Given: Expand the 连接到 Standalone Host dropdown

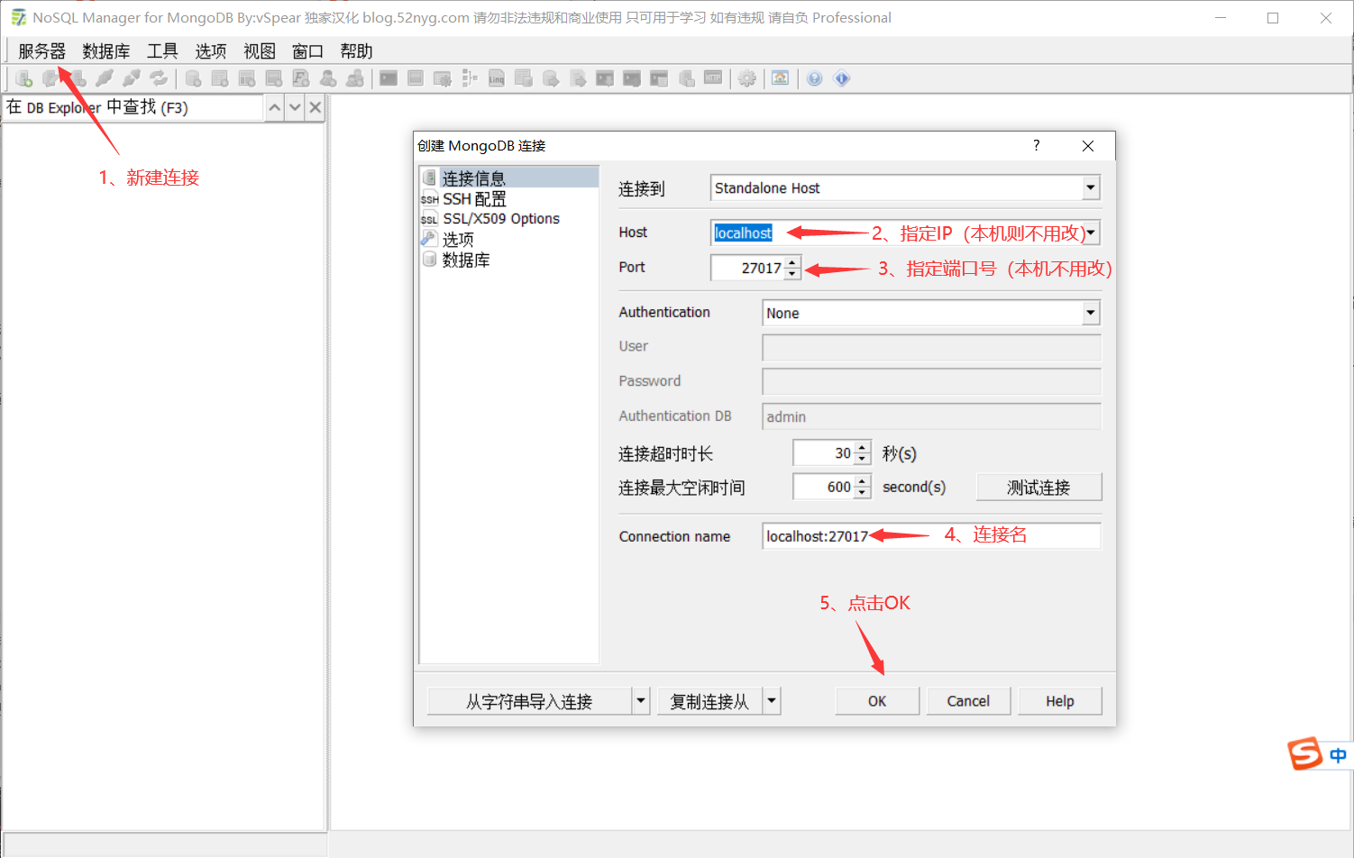Looking at the screenshot, I should coord(1091,188).
